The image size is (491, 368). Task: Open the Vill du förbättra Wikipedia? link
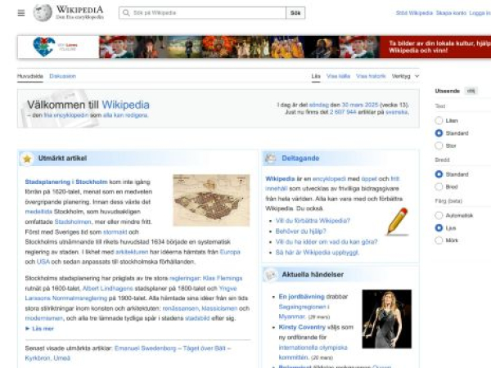pyautogui.click(x=313, y=221)
